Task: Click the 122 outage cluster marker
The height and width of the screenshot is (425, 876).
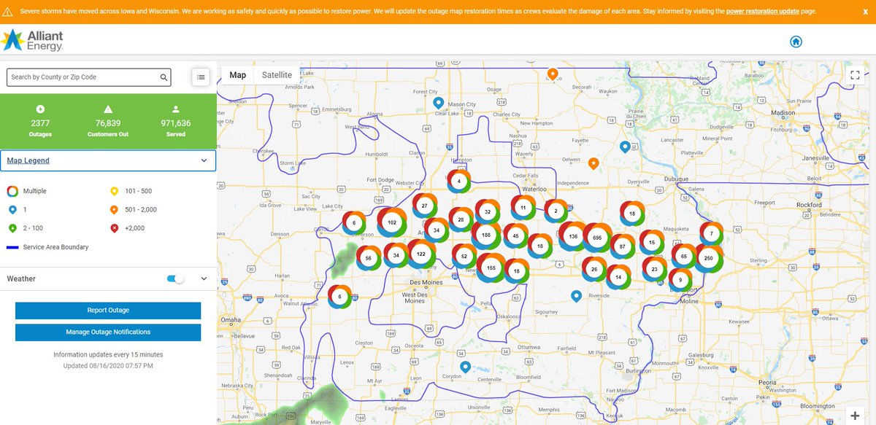Action: tap(420, 254)
